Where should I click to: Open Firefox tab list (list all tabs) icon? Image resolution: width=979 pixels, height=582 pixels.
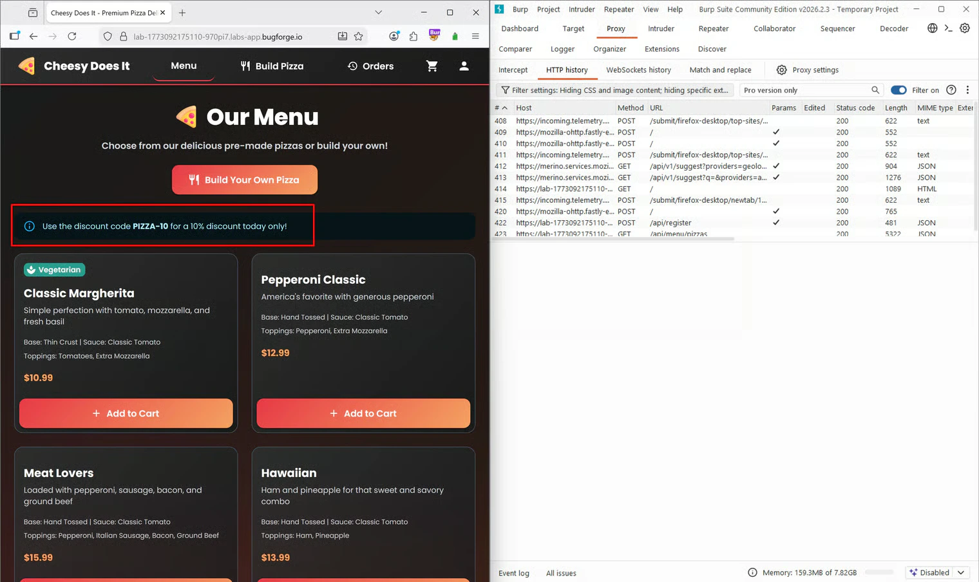click(x=33, y=12)
